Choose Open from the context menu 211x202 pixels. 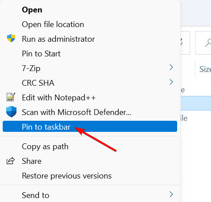[32, 10]
